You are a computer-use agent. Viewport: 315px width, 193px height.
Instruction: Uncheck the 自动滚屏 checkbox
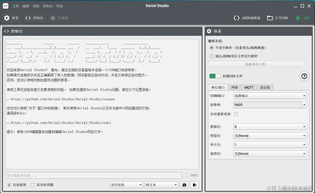coord(9,185)
